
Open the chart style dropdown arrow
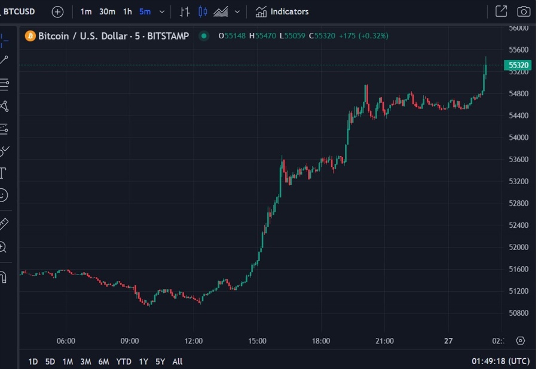(237, 12)
